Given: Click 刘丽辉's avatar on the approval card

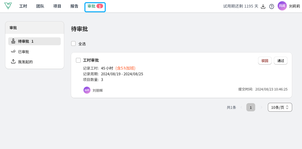Looking at the screenshot, I should click(87, 90).
